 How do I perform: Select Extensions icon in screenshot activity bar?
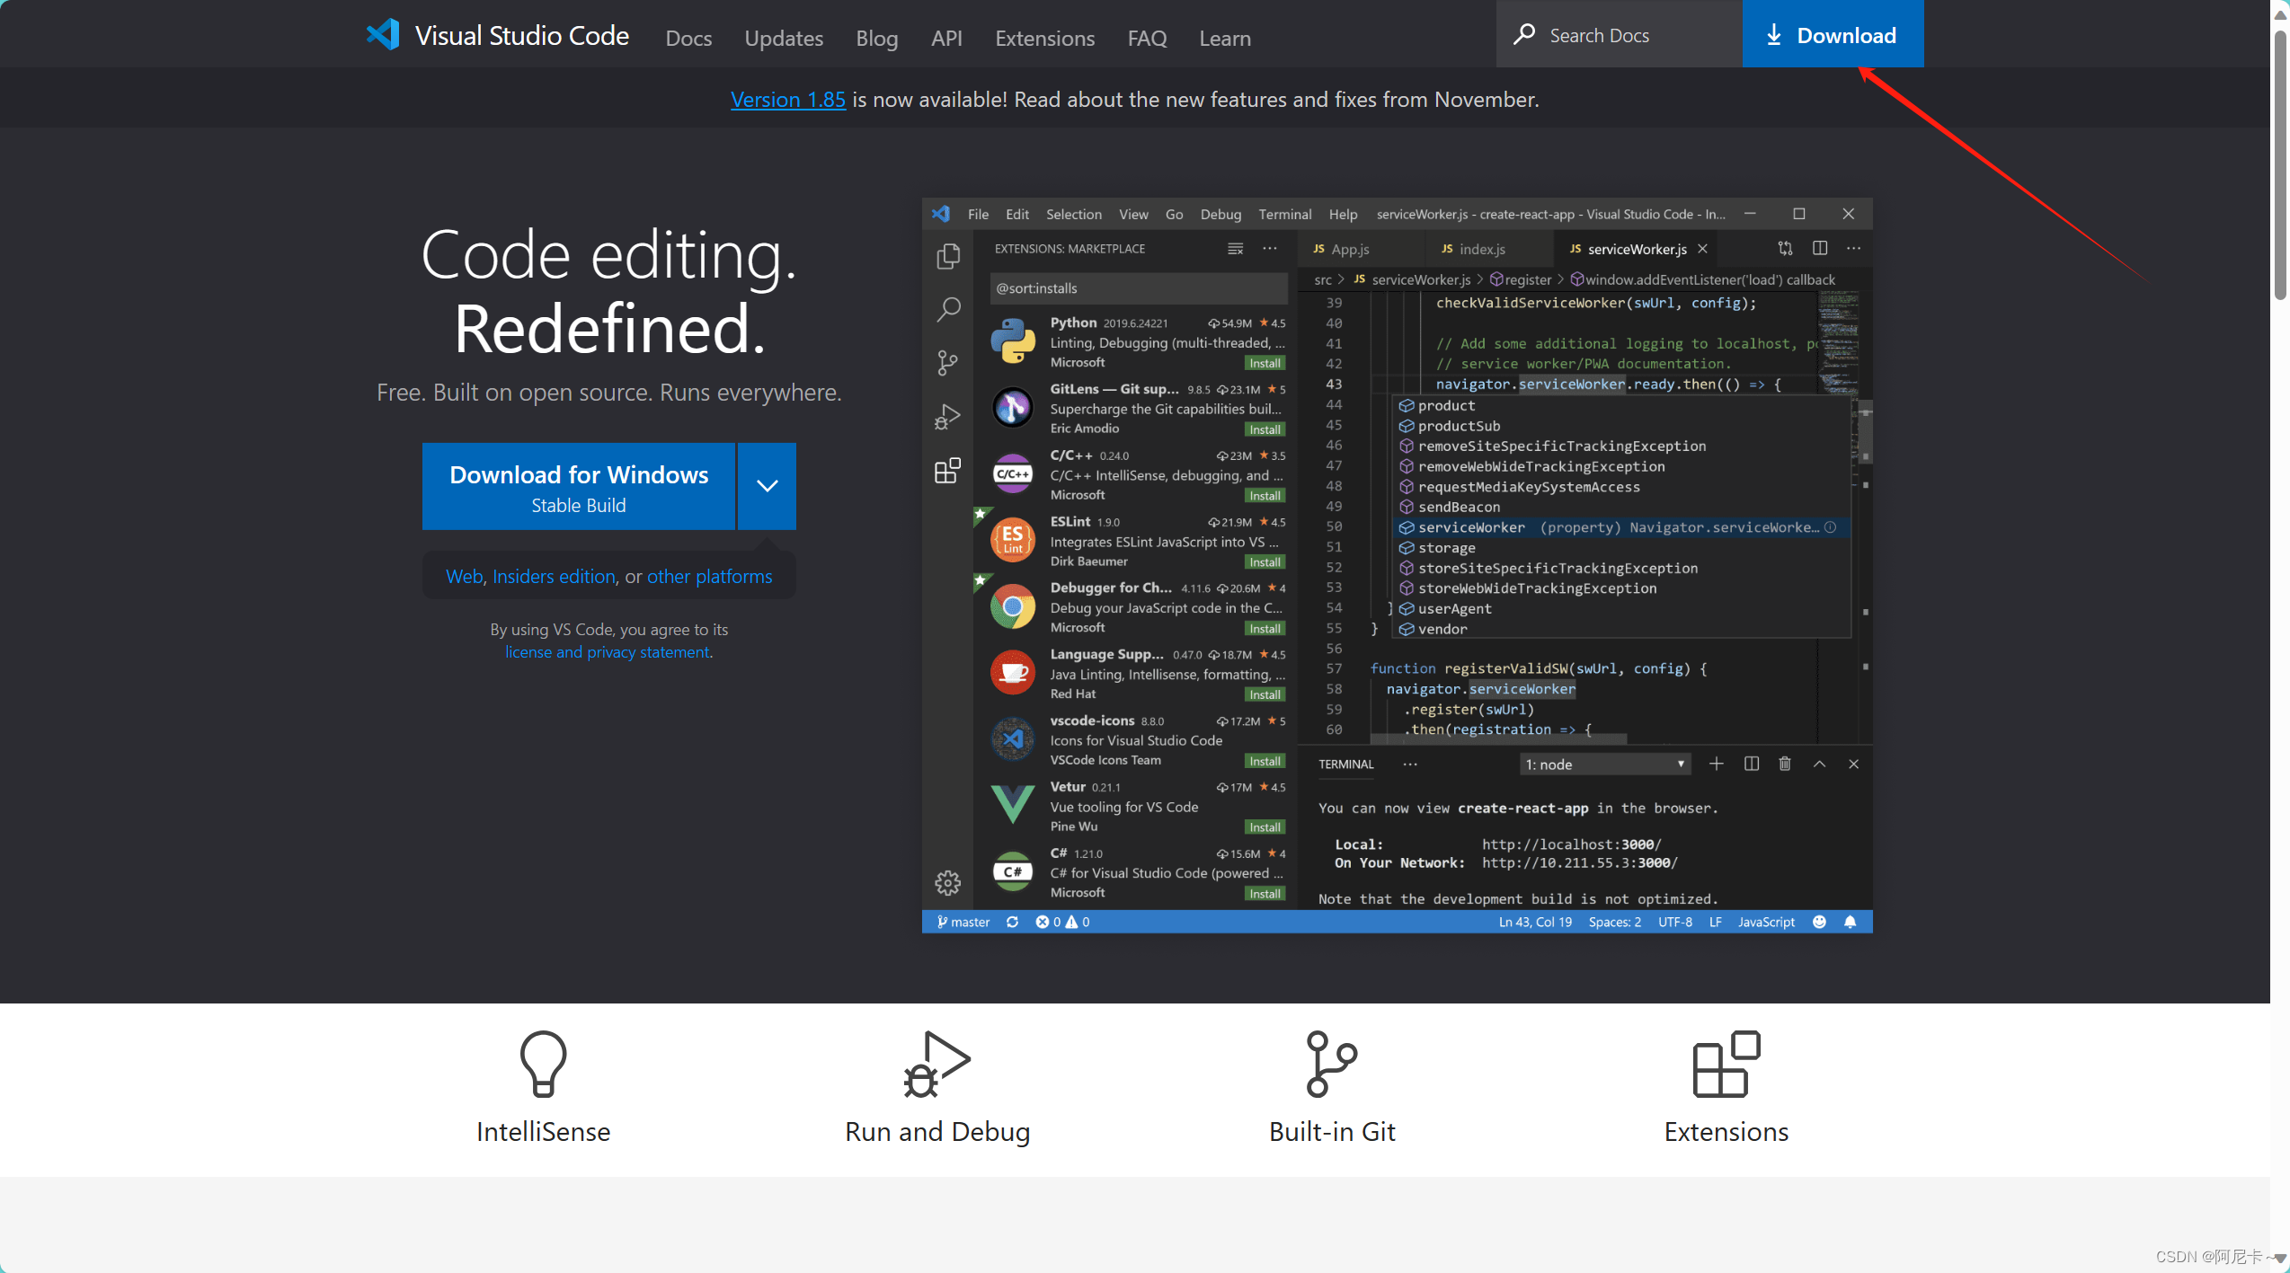coord(948,471)
